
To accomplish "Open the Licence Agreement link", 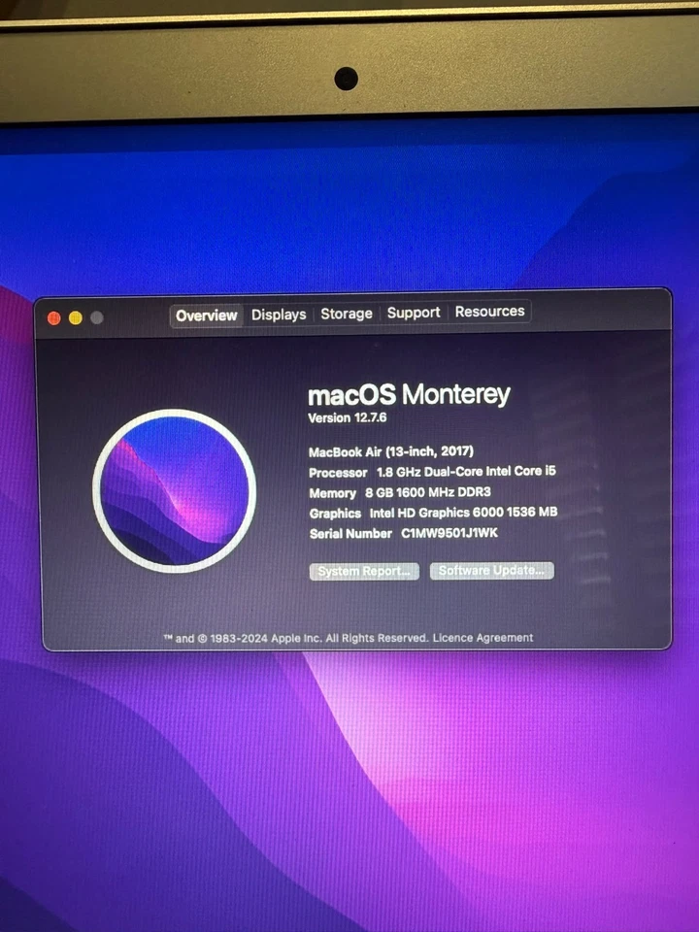I will tap(483, 638).
